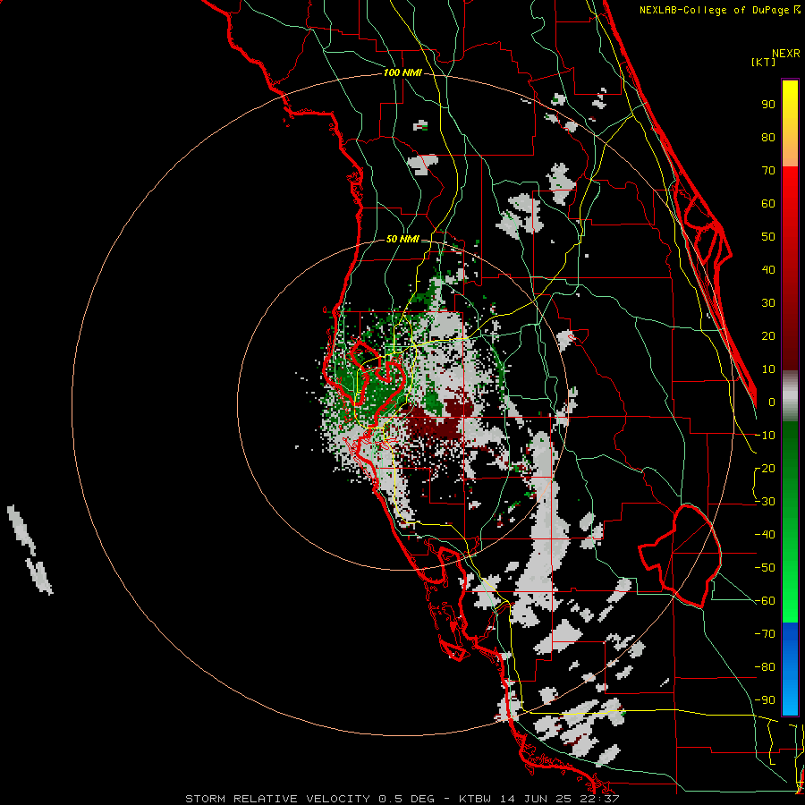The height and width of the screenshot is (805, 805).
Task: Click the 30 value on the velocity scale
Action: (768, 303)
